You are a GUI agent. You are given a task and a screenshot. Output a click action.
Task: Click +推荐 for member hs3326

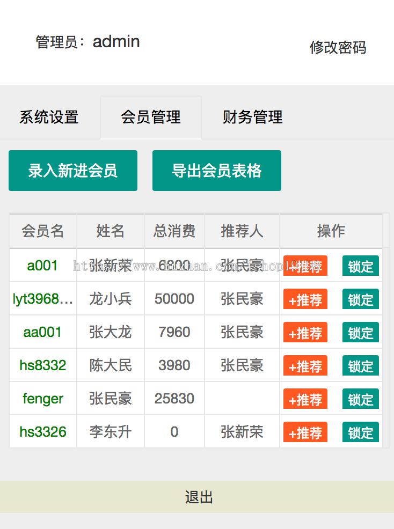click(305, 432)
